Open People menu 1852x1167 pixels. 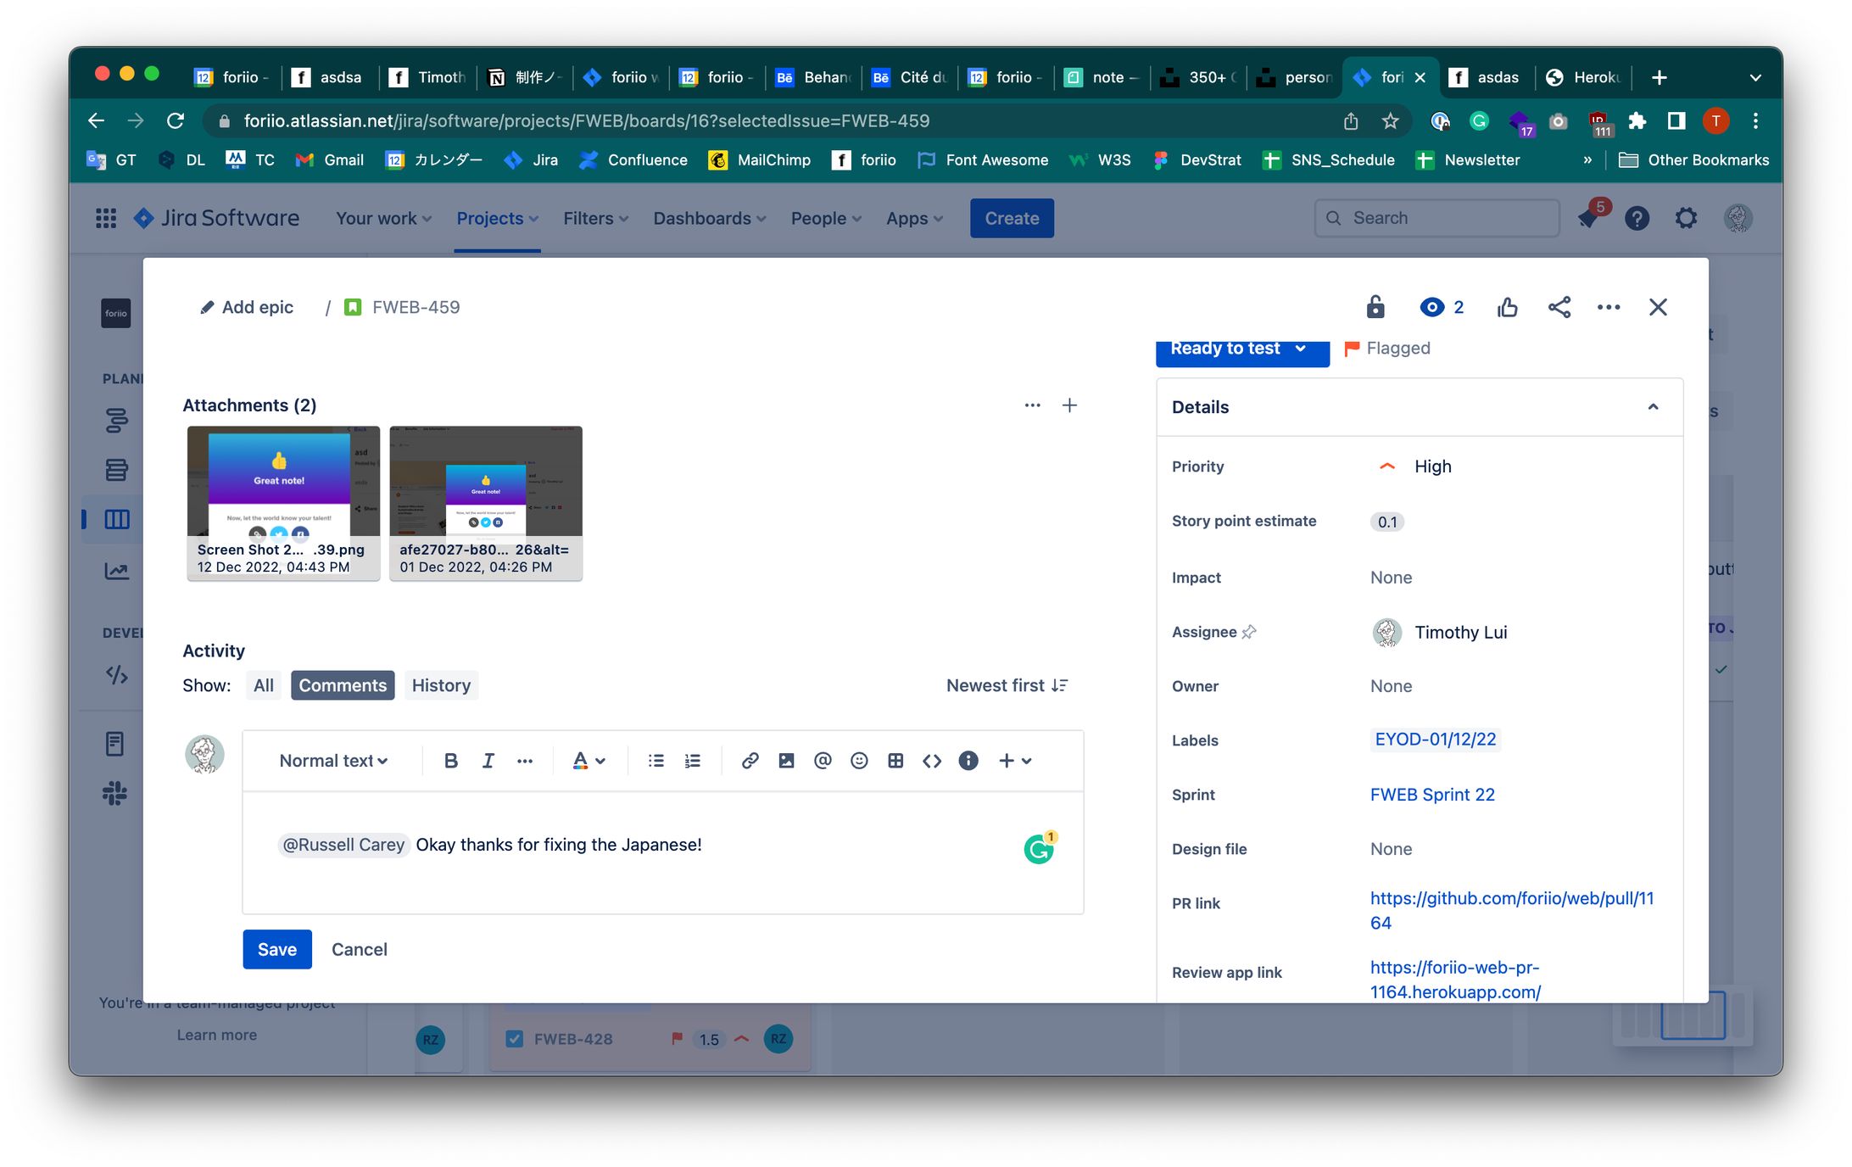tap(826, 218)
